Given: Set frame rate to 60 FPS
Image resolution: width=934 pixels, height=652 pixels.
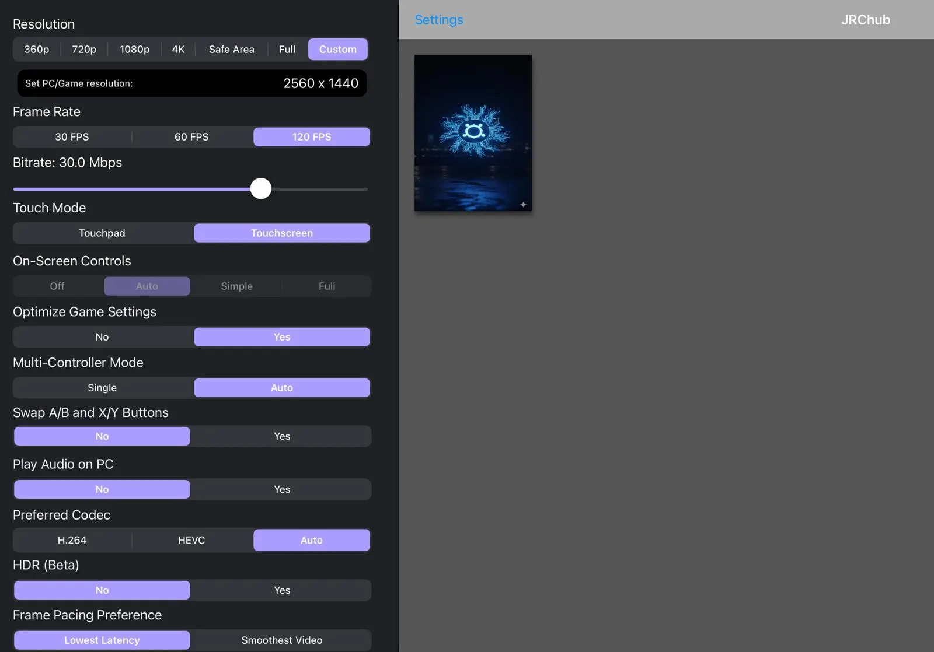Looking at the screenshot, I should 191,137.
